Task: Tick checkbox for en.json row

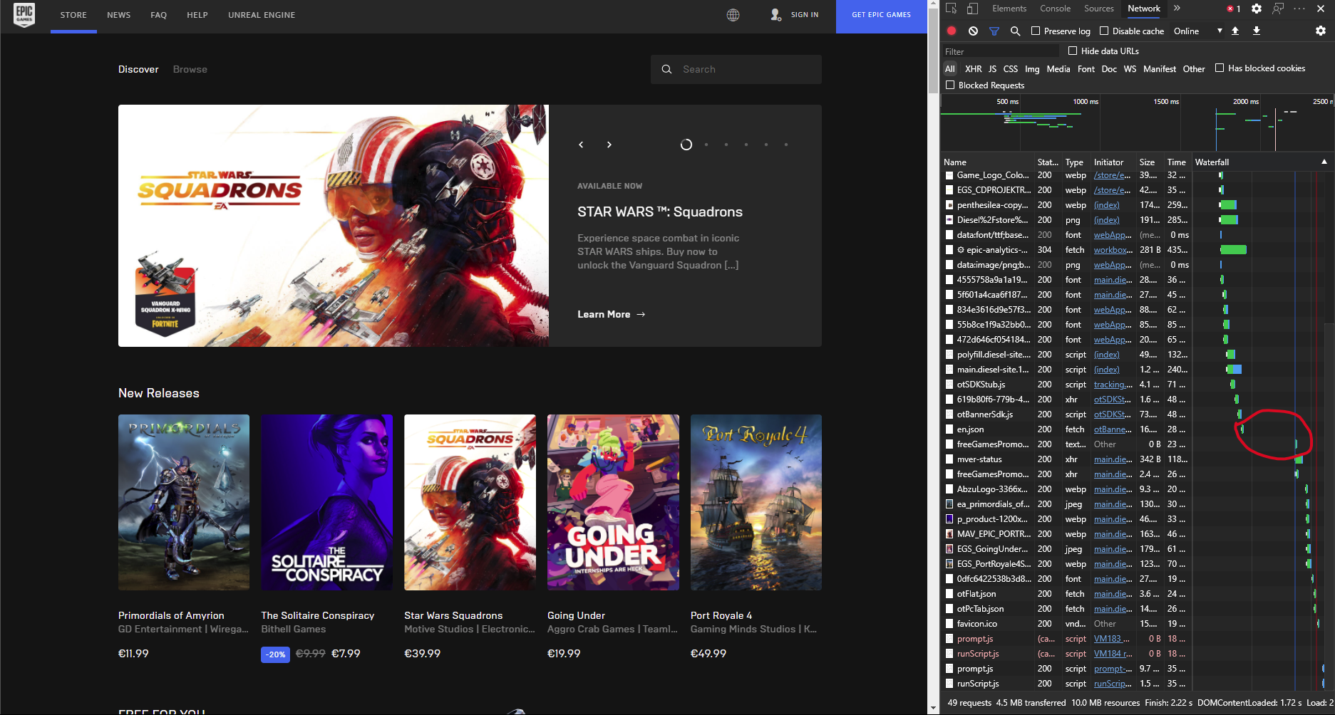Action: coord(949,429)
